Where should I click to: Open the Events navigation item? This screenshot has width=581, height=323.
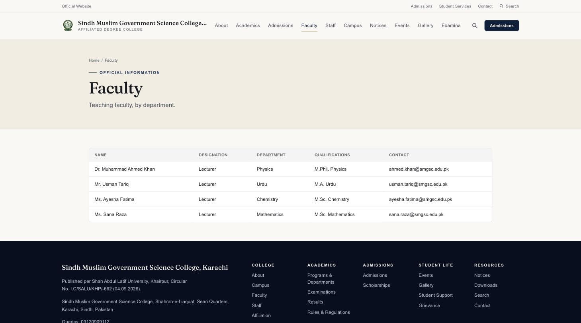click(402, 25)
